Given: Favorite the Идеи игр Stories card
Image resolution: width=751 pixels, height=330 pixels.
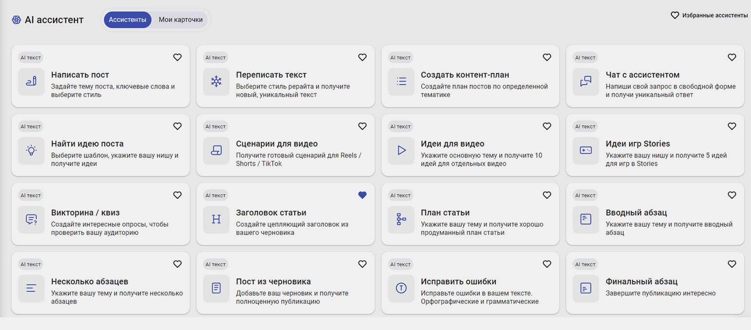Looking at the screenshot, I should click(x=732, y=126).
